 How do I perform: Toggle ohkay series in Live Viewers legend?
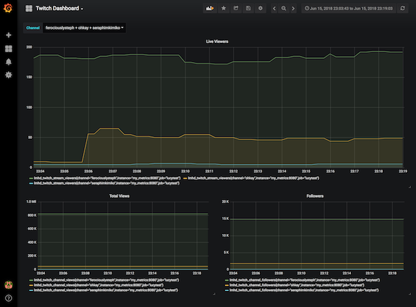click(253, 178)
